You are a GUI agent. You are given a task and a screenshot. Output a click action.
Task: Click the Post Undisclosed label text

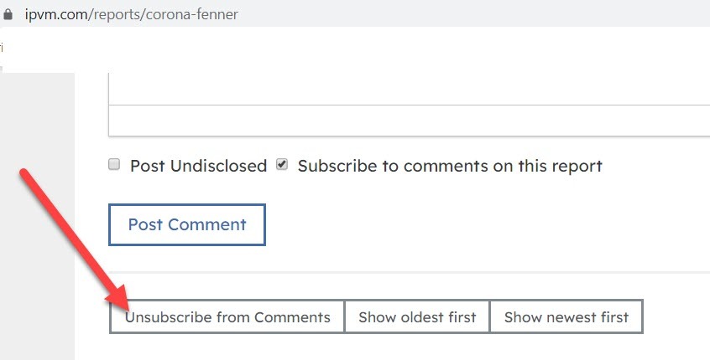coord(198,167)
